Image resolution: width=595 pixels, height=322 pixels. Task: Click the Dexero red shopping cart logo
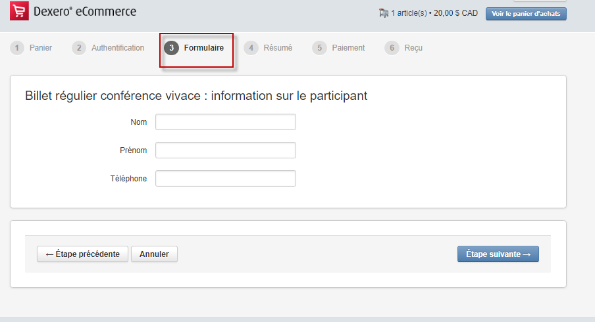[x=19, y=11]
